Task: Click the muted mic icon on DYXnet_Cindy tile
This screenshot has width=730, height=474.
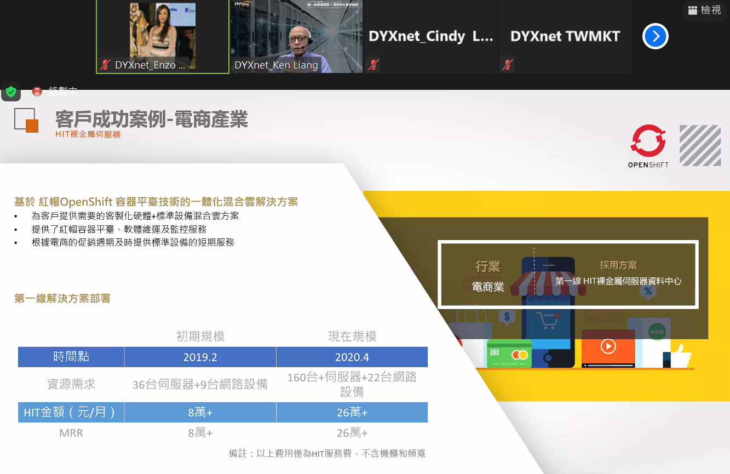Action: click(373, 65)
